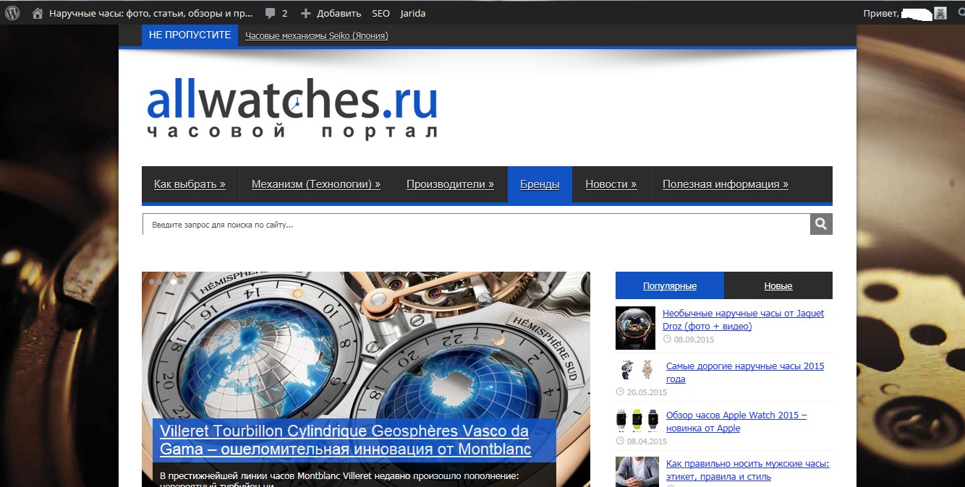Image resolution: width=965 pixels, height=487 pixels.
Task: Open Бренды menu item
Action: tap(540, 184)
